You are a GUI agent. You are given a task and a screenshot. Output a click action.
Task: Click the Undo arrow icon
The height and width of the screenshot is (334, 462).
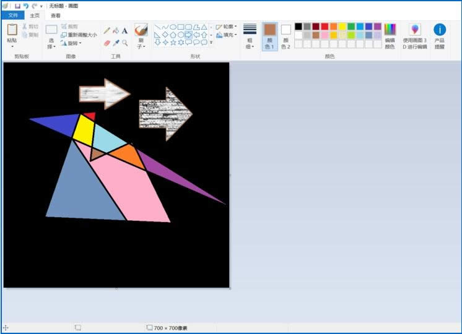26,6
